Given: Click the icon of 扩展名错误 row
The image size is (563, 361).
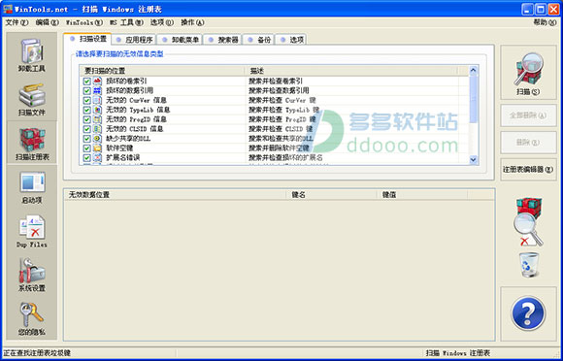Looking at the screenshot, I should (x=97, y=157).
